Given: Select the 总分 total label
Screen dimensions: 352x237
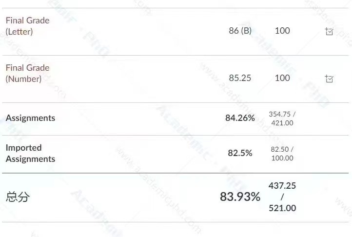Looking at the screenshot, I should coord(18,197).
